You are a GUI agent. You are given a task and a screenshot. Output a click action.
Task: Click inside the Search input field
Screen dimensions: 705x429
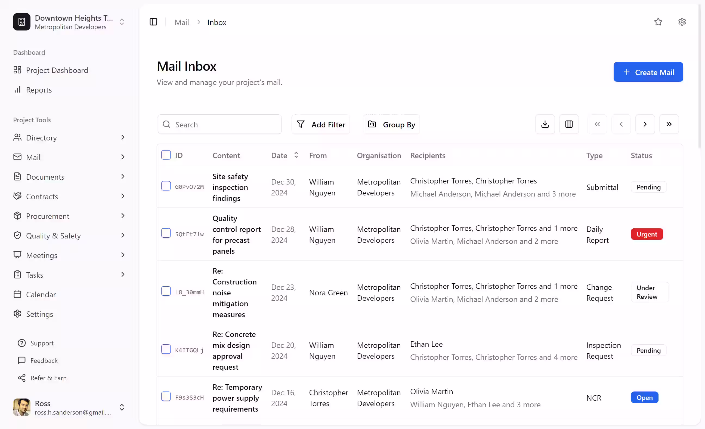coord(219,124)
